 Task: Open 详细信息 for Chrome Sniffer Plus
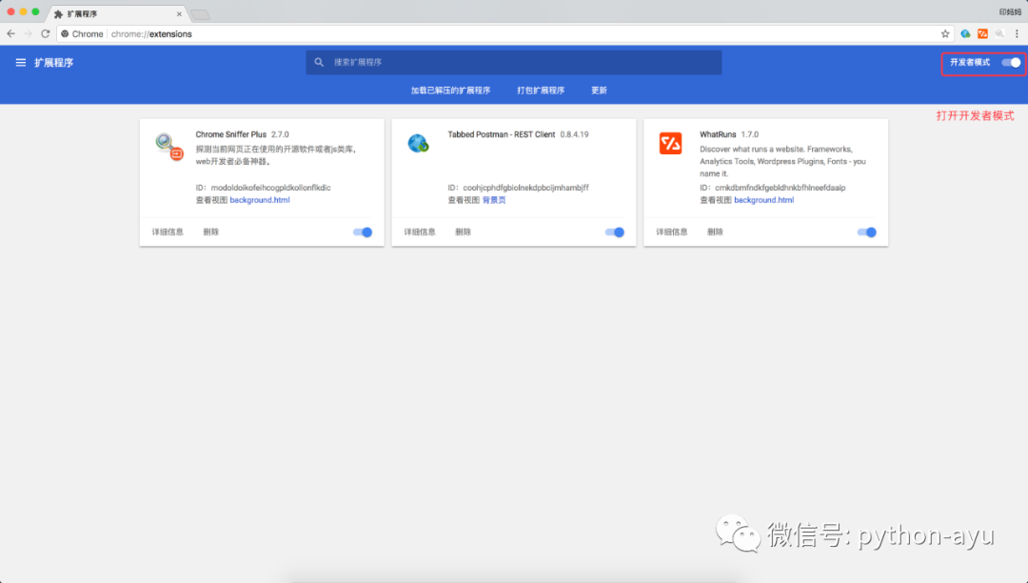tap(168, 232)
